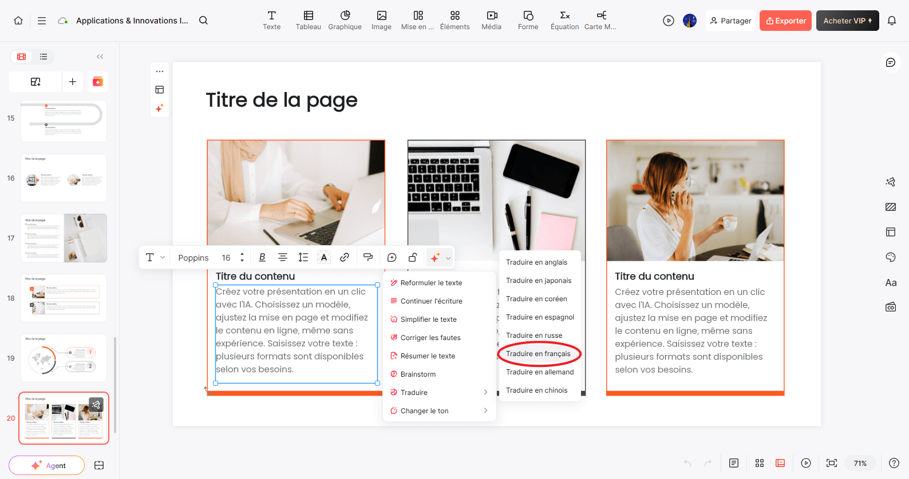Open the Aa fonts theme panel
The width and height of the screenshot is (909, 479).
coord(891,282)
